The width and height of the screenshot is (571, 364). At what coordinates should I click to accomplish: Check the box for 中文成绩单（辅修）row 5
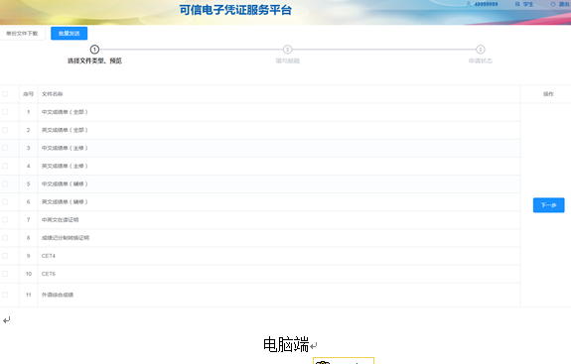5,183
